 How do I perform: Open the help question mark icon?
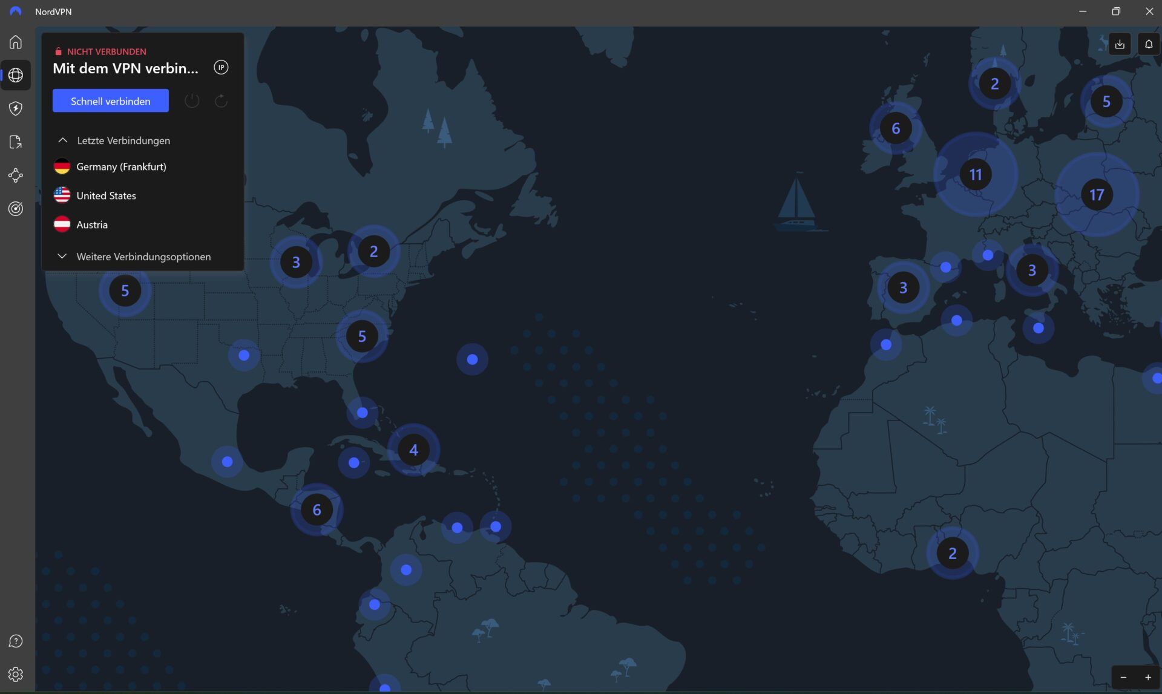16,641
